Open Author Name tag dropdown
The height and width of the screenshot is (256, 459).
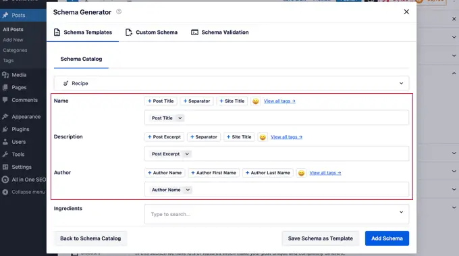188,190
